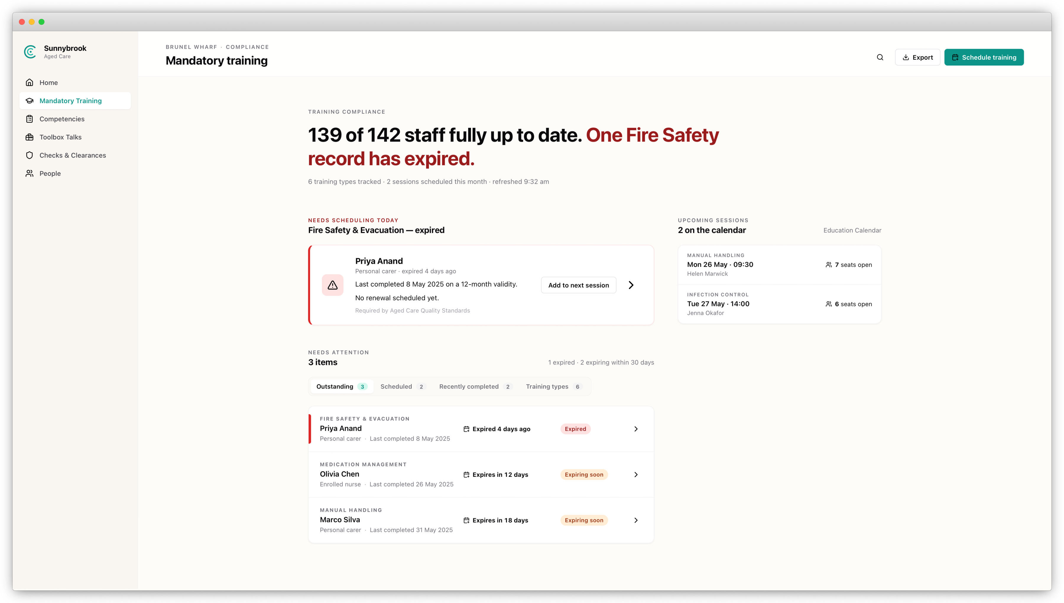Open Checks & Clearances section
This screenshot has width=1064, height=603.
(x=75, y=155)
